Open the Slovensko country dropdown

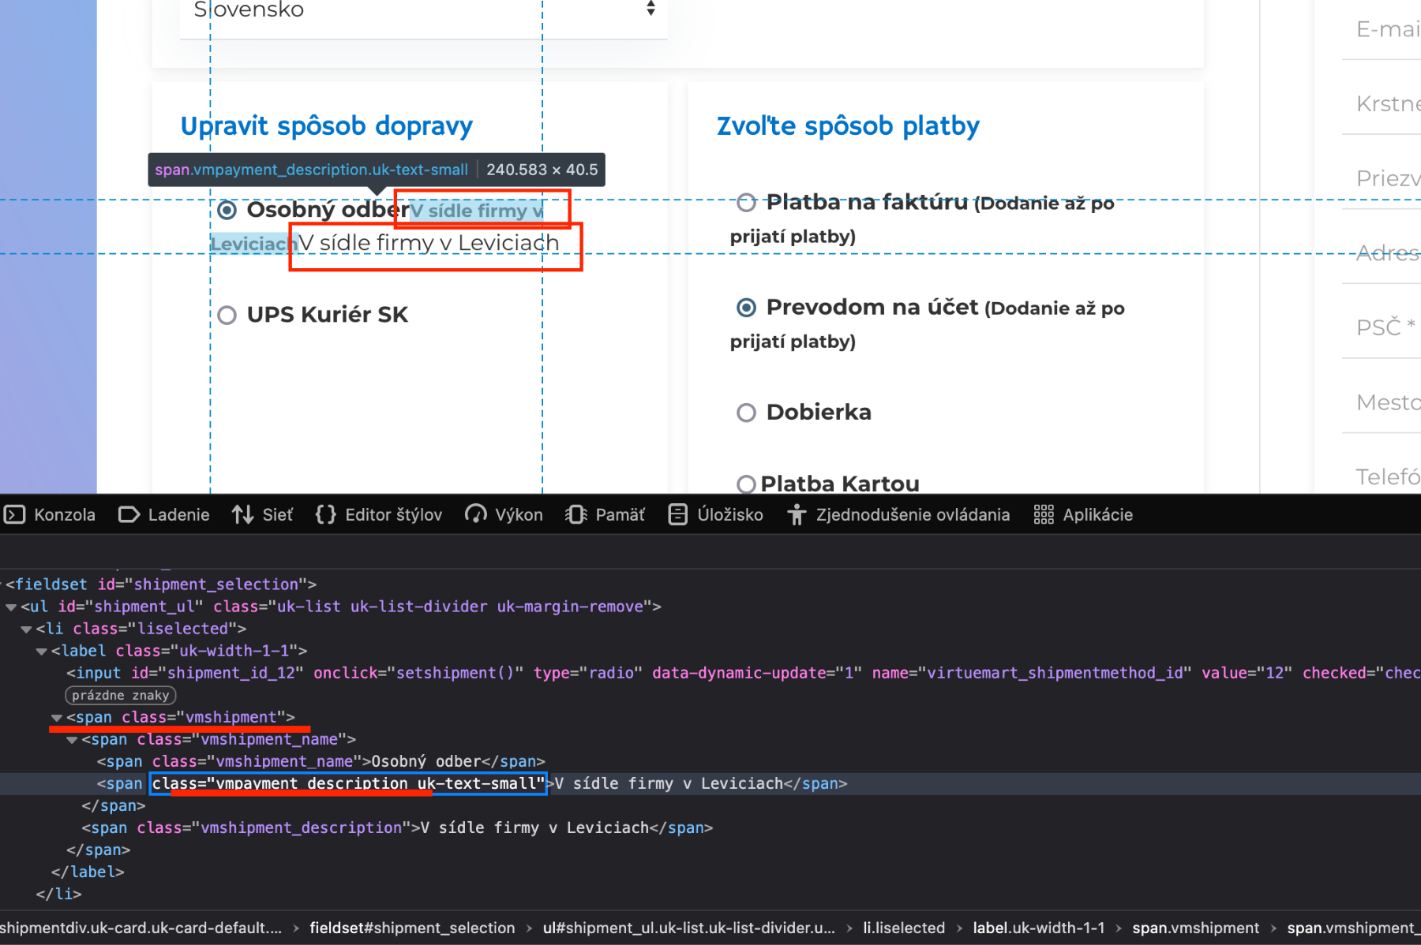click(423, 11)
